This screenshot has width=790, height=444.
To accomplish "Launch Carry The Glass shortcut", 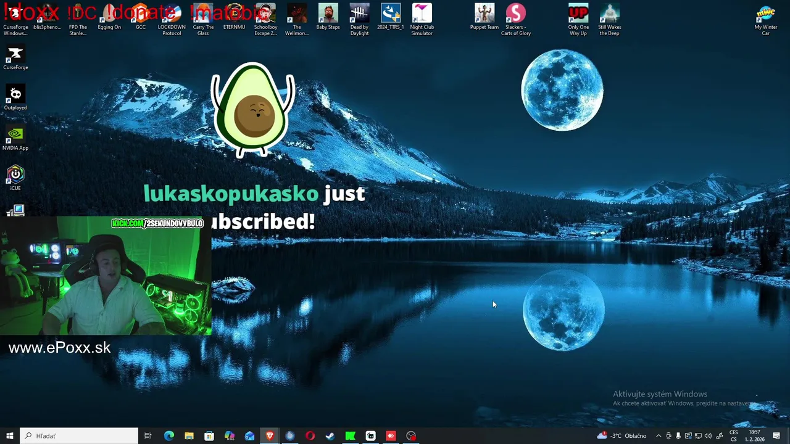I will point(203,20).
